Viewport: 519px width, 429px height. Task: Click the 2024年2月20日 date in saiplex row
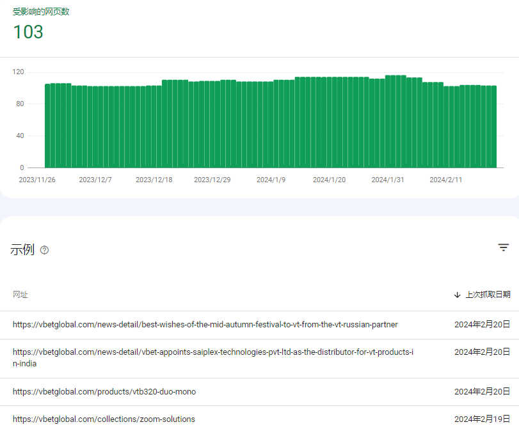click(x=483, y=352)
